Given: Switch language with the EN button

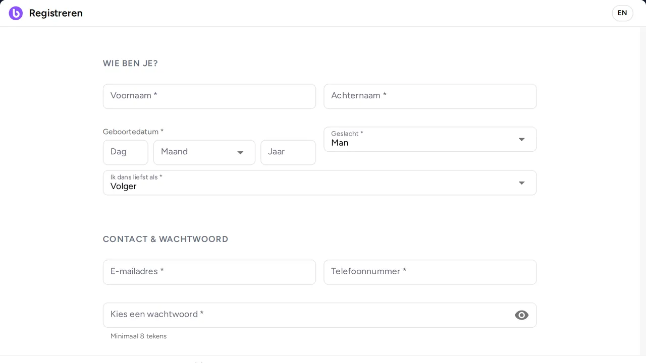Looking at the screenshot, I should click(622, 13).
